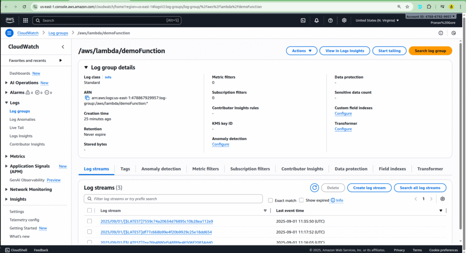This screenshot has height=253, width=466.
Task: Open Log Anomalies in sidebar
Action: [x=22, y=119]
